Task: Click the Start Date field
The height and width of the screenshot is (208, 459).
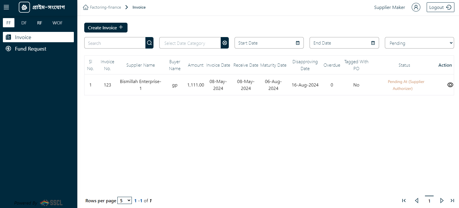Action: [x=269, y=43]
